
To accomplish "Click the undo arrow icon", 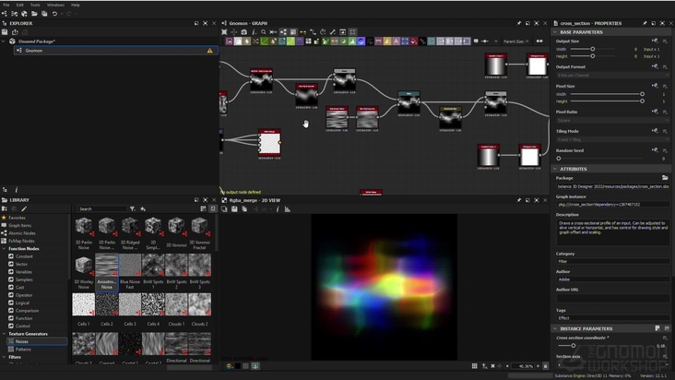I will click(x=54, y=14).
